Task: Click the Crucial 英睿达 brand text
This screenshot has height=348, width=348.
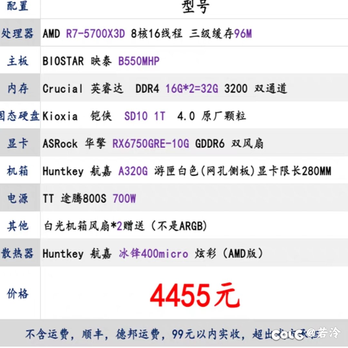Action: pyautogui.click(x=82, y=89)
